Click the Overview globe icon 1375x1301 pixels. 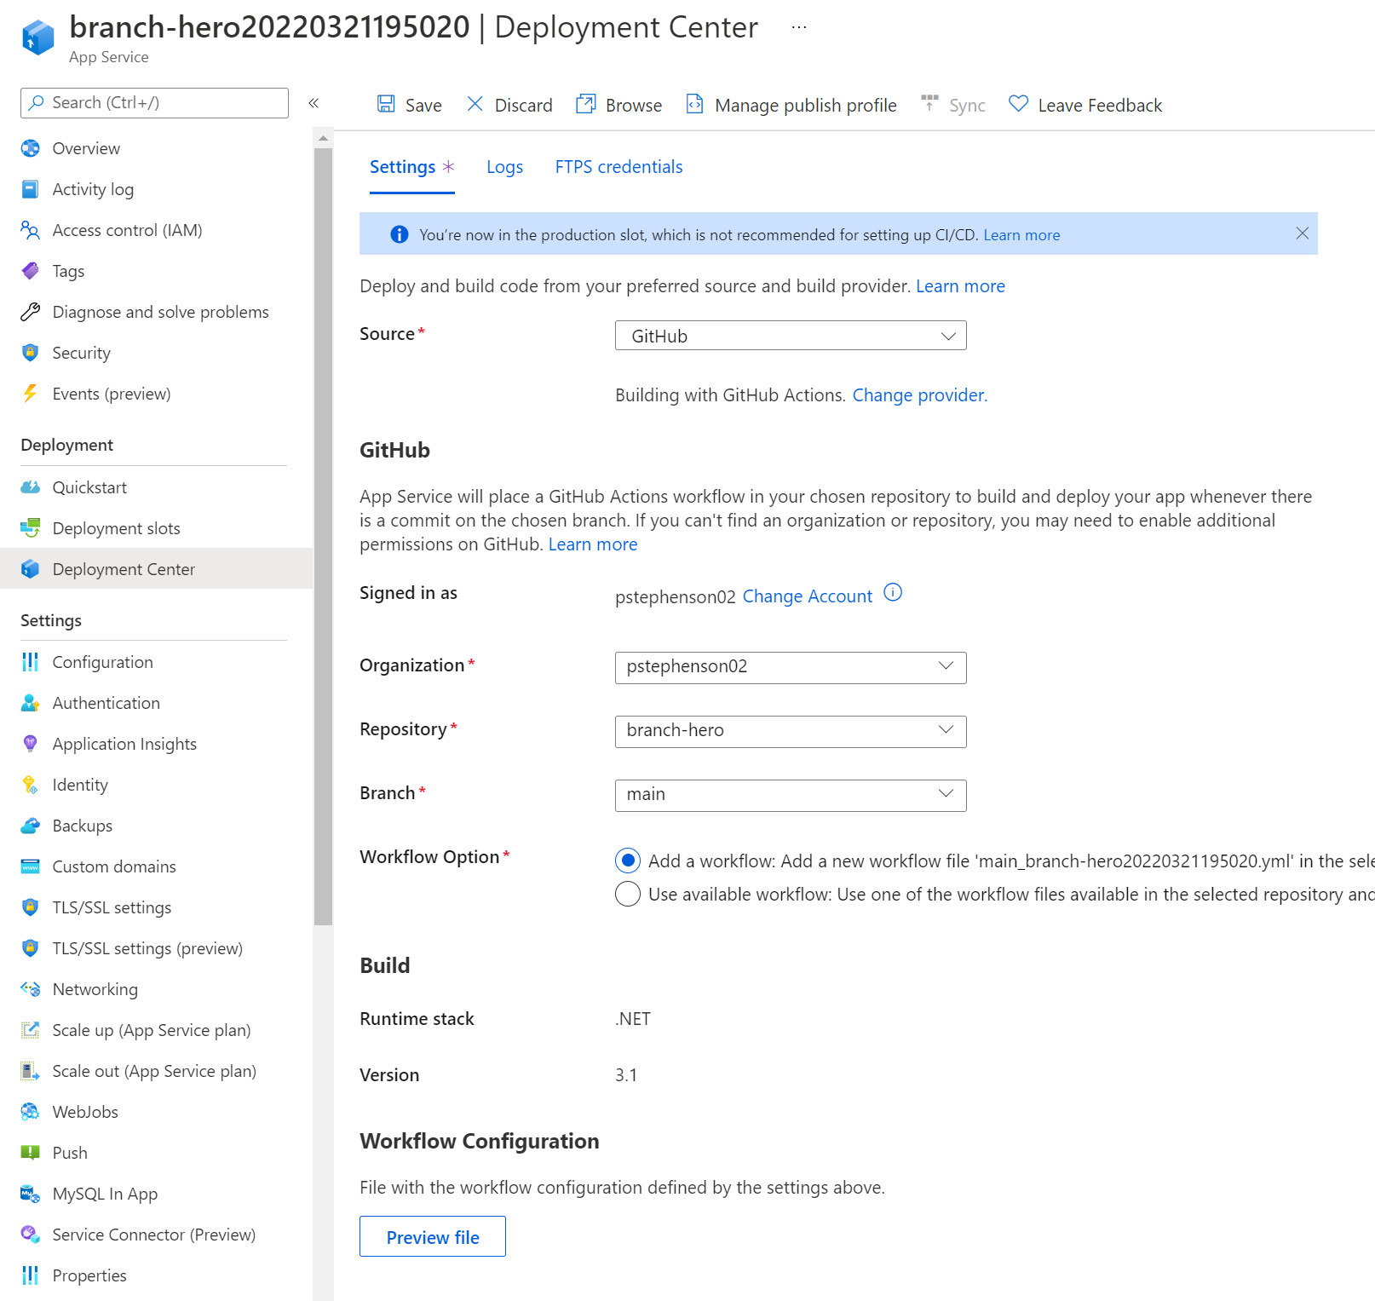pos(31,148)
